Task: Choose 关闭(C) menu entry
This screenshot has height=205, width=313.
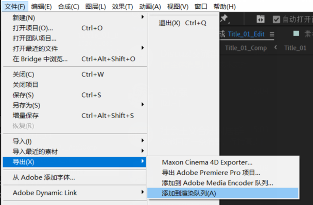Action: [75, 74]
